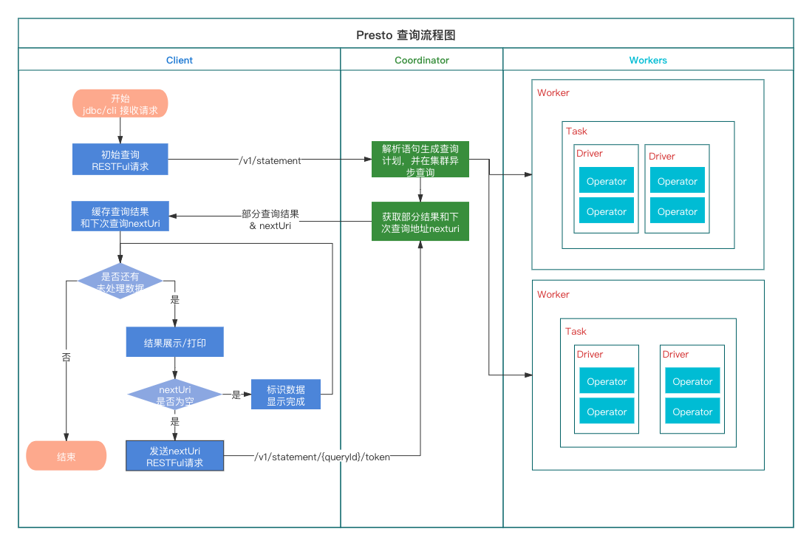Select the 初始查询 RESTFul请求 box
The image size is (812, 546).
120,160
